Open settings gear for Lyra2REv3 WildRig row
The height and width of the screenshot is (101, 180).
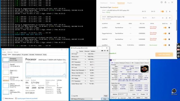pyautogui.click(x=169, y=45)
